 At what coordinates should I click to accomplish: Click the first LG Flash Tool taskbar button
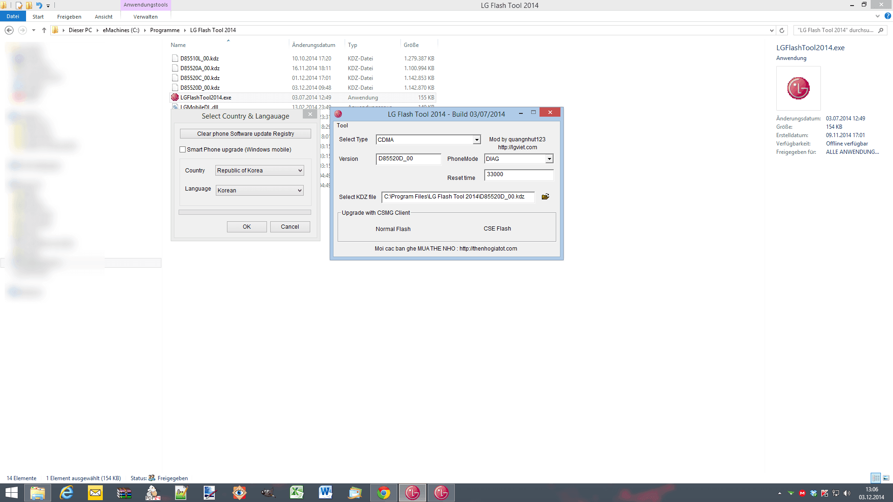413,493
